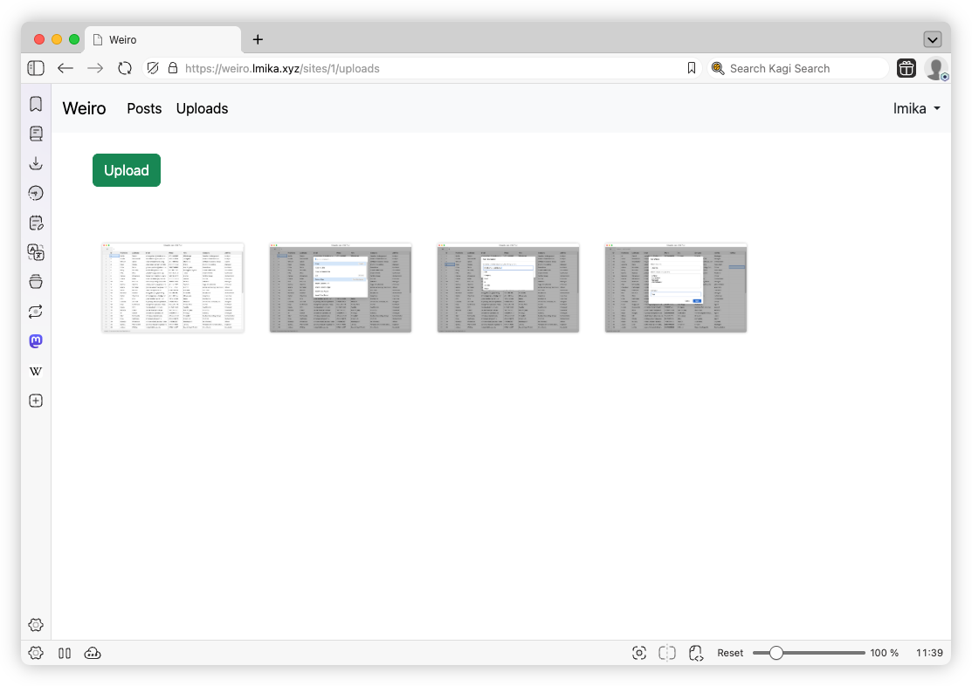Click the reload page button
972x686 pixels.
pos(125,68)
